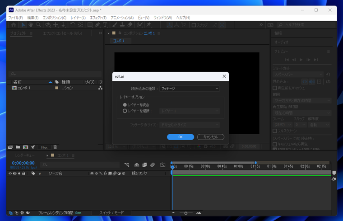Open the Layer menu
Image resolution: width=343 pixels, height=221 pixels.
(x=78, y=18)
